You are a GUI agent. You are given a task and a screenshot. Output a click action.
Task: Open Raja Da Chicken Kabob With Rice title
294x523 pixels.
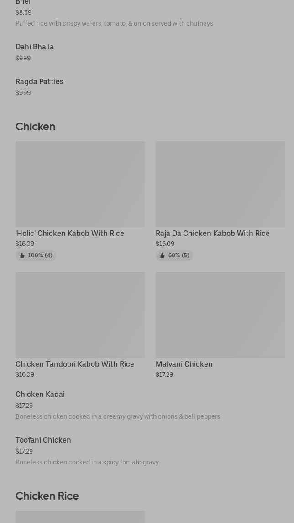click(213, 233)
